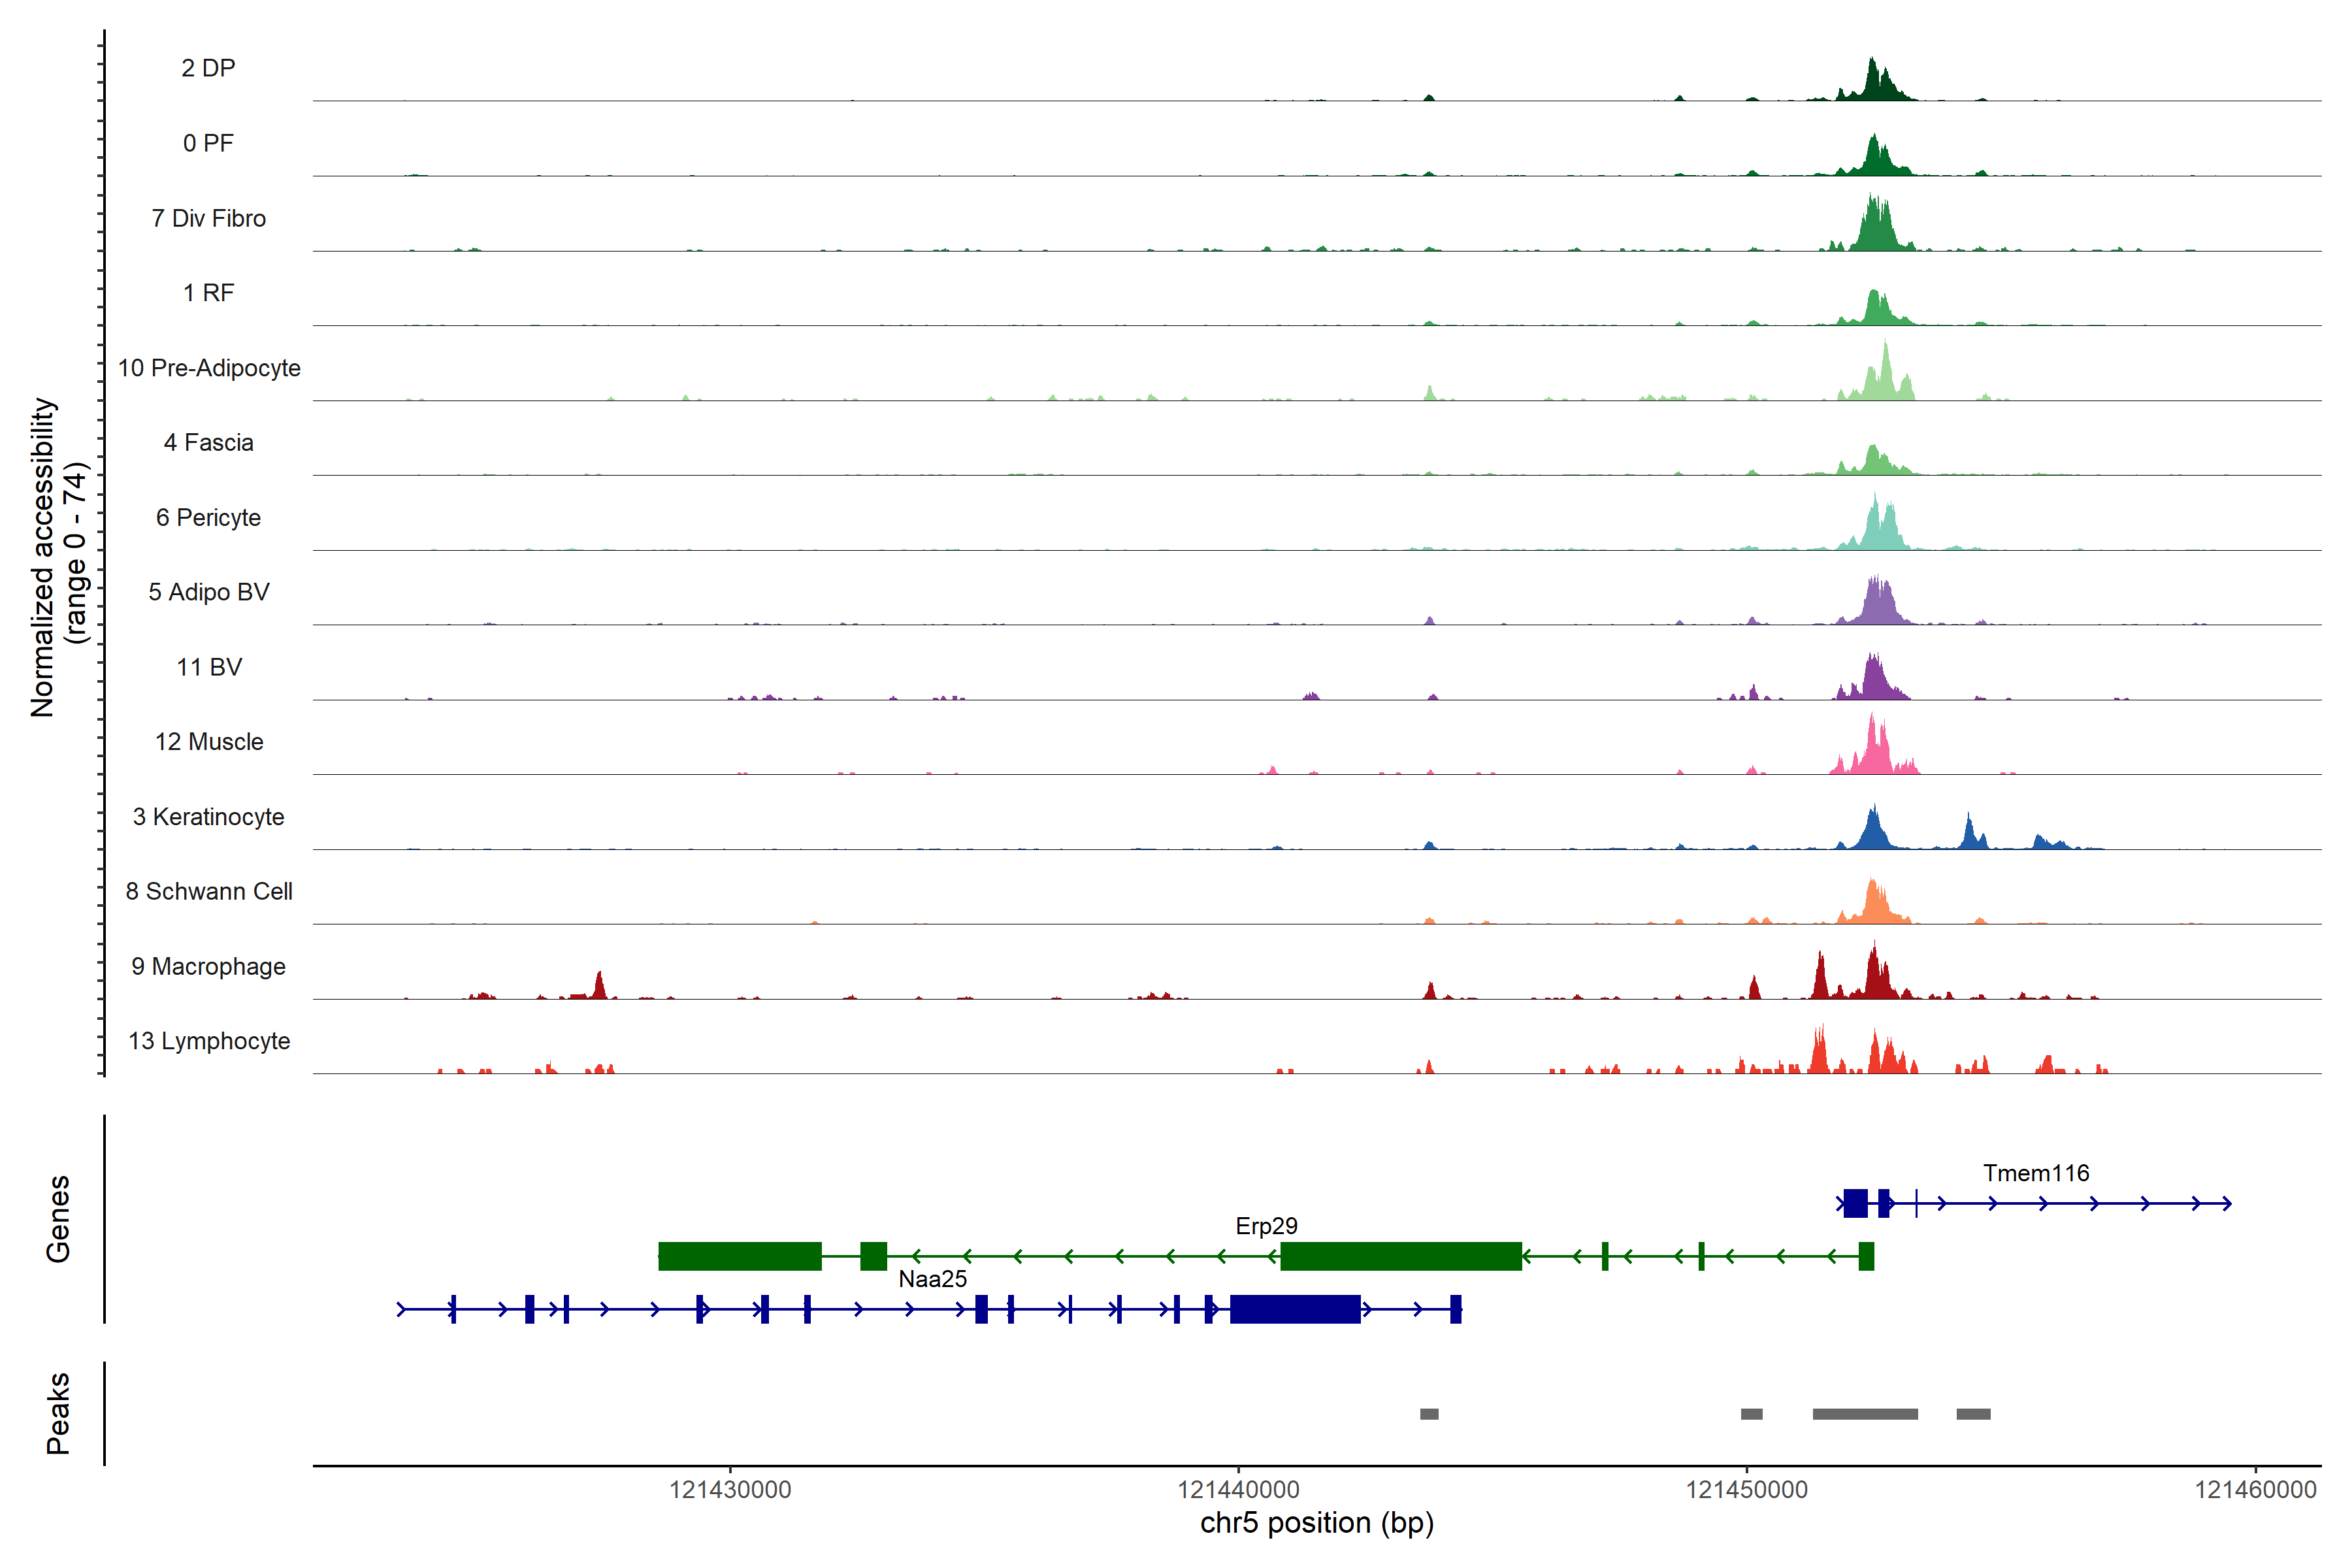Image resolution: width=2352 pixels, height=1568 pixels.
Task: Click the Erp29 gene label
Action: [1266, 1226]
